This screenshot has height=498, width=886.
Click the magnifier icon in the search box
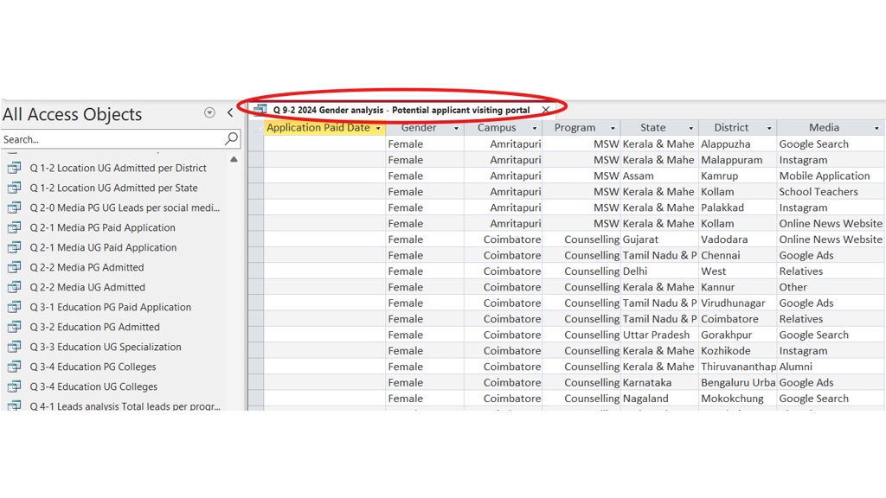[231, 139]
